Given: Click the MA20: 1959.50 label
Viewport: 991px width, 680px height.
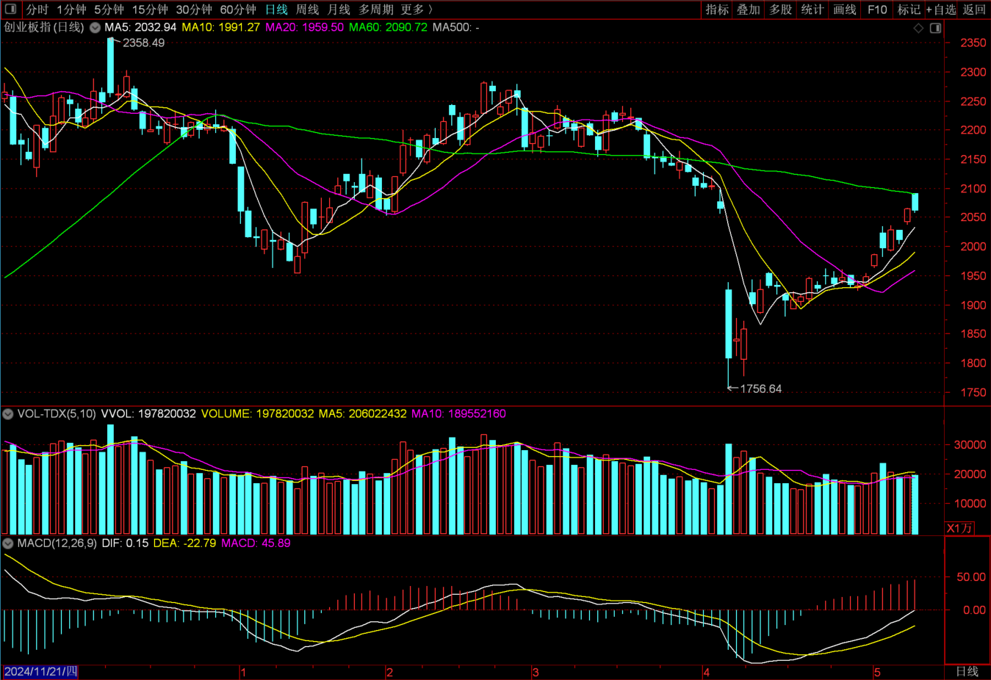Looking at the screenshot, I should coord(304,27).
